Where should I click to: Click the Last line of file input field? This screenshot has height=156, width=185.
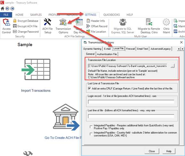(131, 116)
